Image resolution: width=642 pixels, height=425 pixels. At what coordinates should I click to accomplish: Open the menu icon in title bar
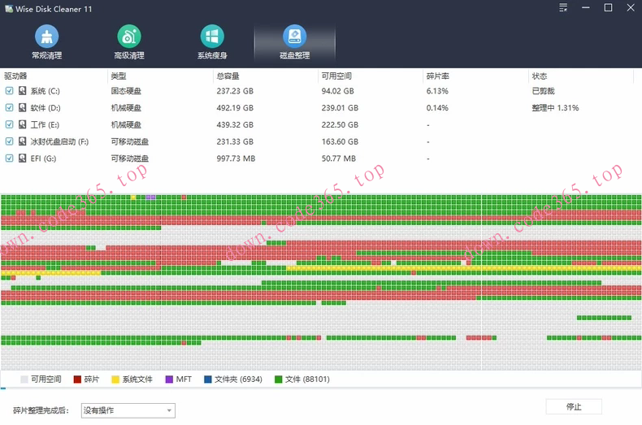563,8
